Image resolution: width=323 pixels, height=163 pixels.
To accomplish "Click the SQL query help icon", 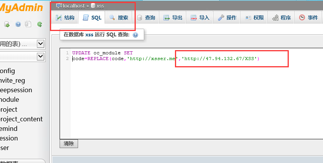I will click(135, 35).
